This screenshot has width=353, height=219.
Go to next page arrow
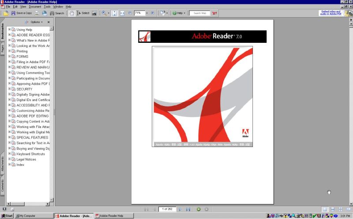coord(180,209)
